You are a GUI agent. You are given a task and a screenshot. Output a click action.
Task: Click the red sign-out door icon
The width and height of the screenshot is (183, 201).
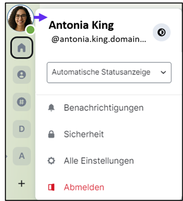click(x=51, y=187)
